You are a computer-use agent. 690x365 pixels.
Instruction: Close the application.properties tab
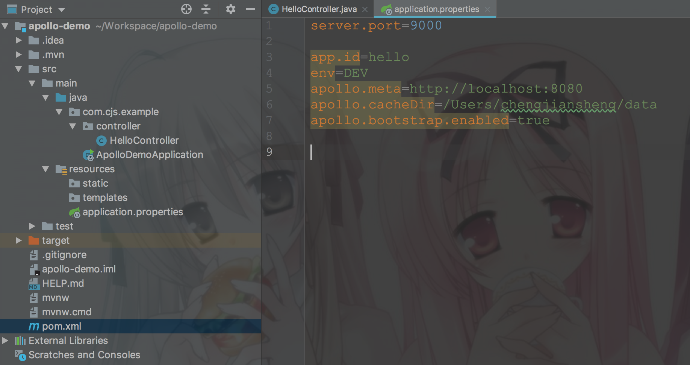pyautogui.click(x=487, y=9)
